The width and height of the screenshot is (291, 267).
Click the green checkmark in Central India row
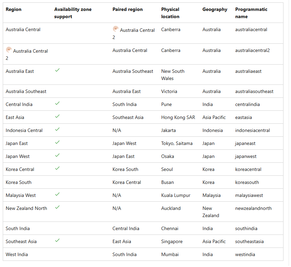point(58,103)
